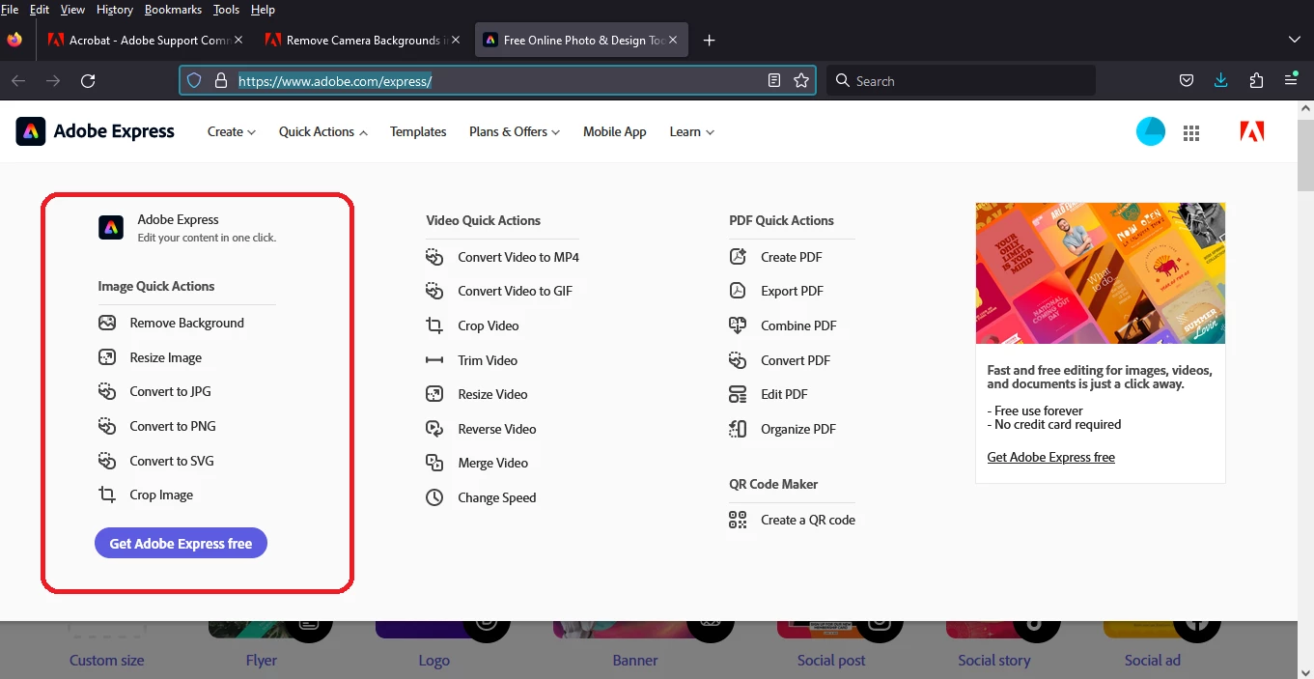The height and width of the screenshot is (679, 1314).
Task: Collapse the Quick Actions dropdown
Action: click(x=323, y=131)
